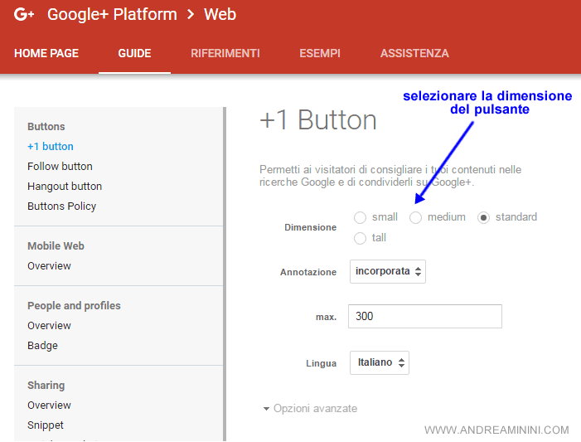
Task: Open the ESEMPI tab
Action: tap(320, 53)
